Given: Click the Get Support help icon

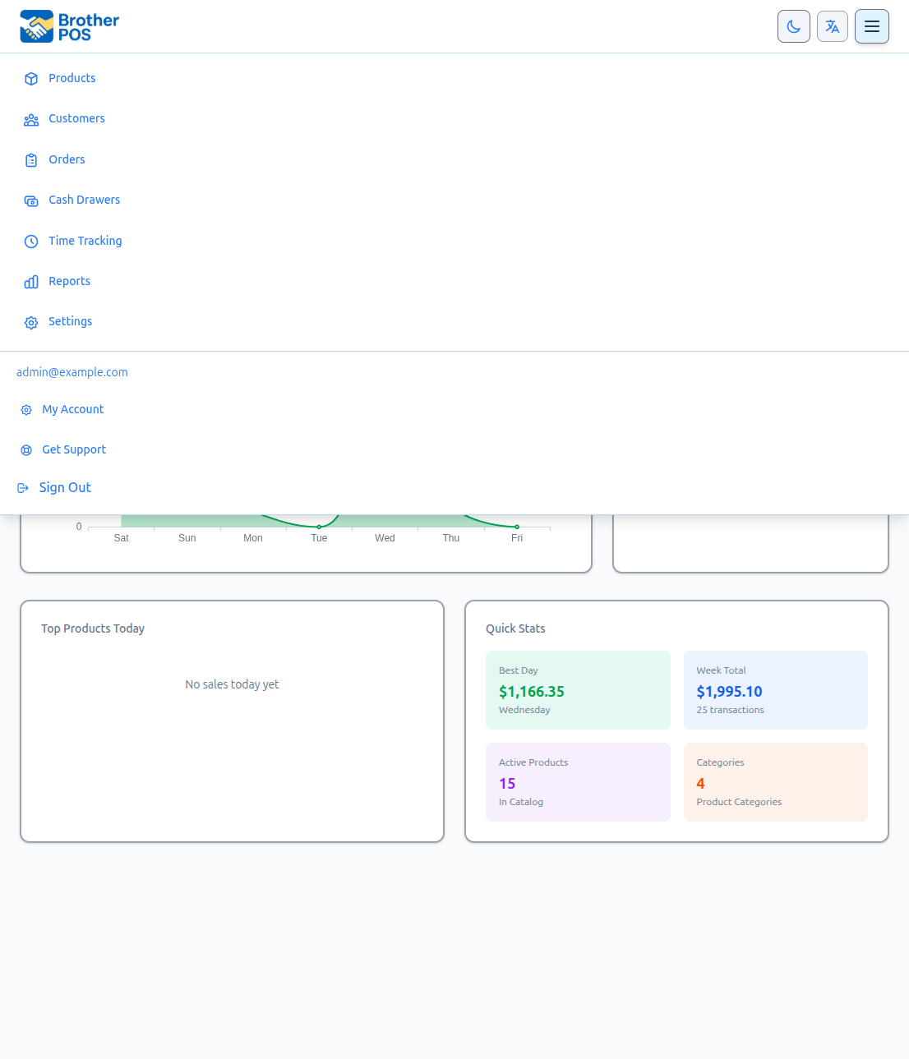Looking at the screenshot, I should (25, 450).
